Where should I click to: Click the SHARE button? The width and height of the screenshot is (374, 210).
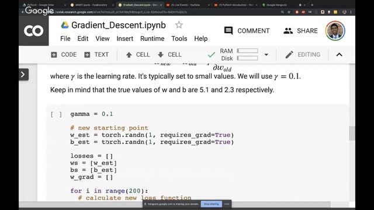300,31
